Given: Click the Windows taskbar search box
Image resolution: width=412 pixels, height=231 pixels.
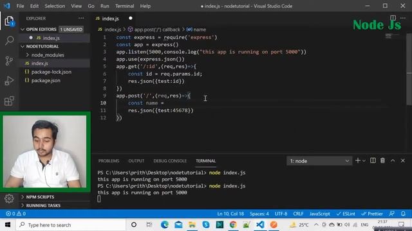Looking at the screenshot, I should click(71, 225).
